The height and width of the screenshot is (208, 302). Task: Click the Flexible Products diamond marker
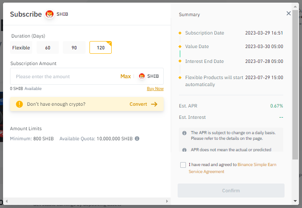pyautogui.click(x=180, y=77)
